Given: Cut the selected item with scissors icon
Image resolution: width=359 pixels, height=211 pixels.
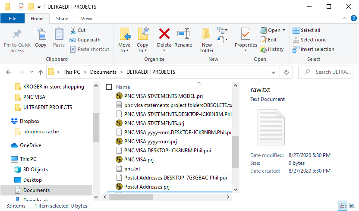Looking at the screenshot, I should click(x=78, y=30).
